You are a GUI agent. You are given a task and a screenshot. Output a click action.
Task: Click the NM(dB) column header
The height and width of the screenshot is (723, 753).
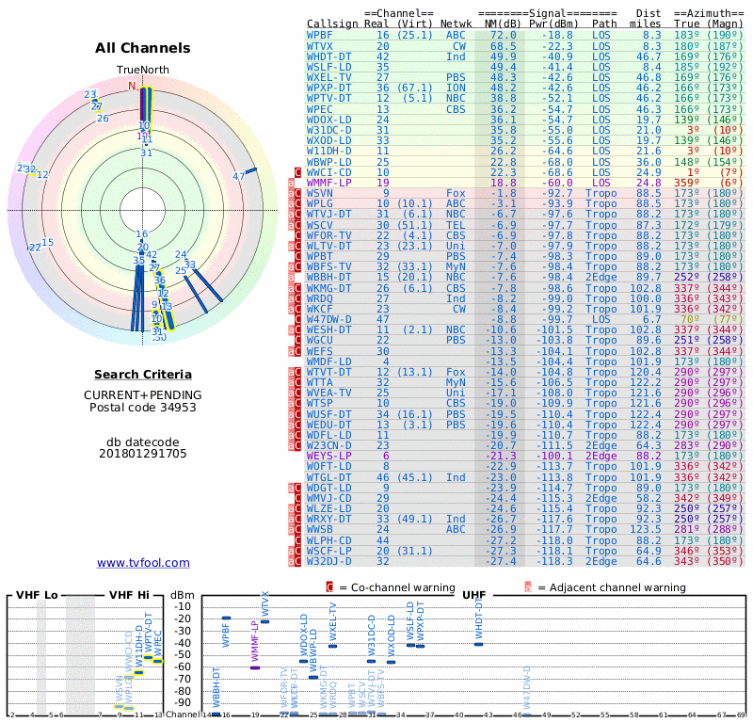504,24
